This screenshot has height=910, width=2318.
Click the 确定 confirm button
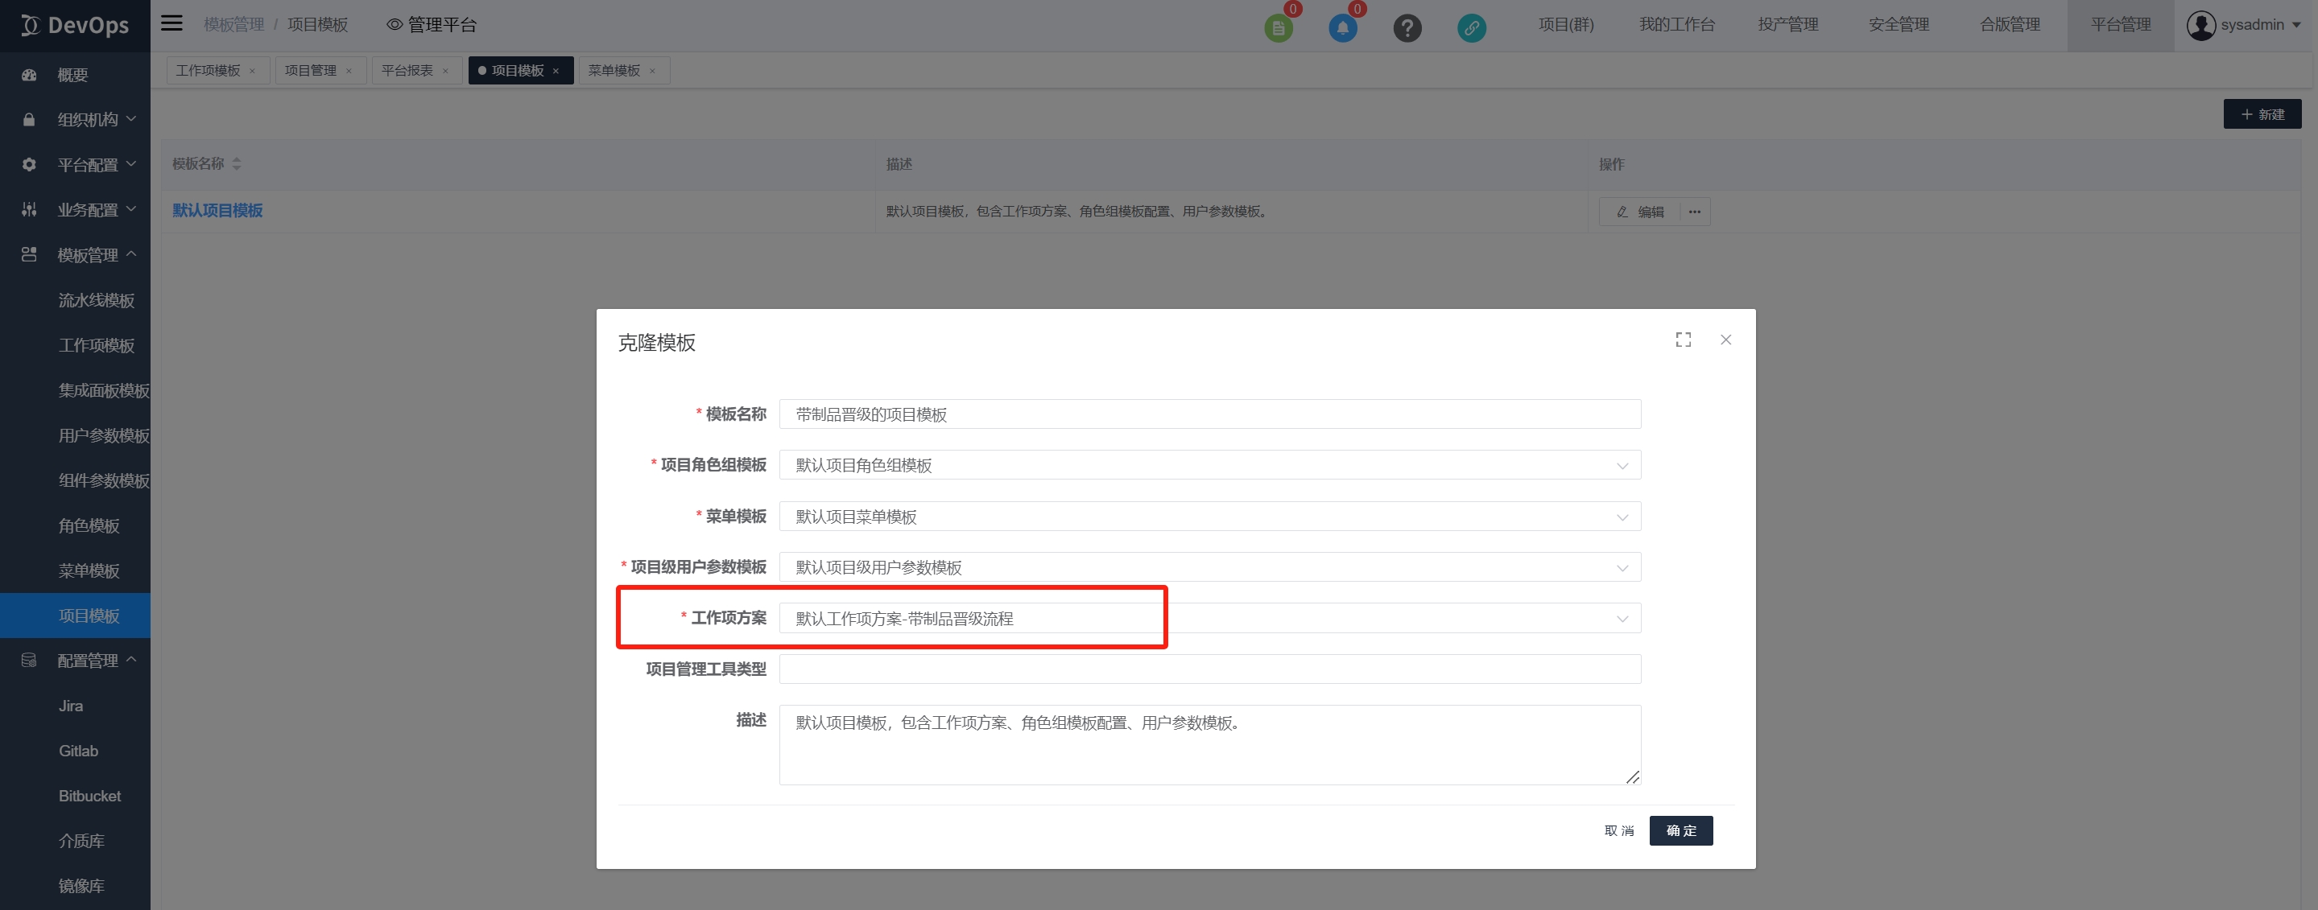[x=1680, y=830]
